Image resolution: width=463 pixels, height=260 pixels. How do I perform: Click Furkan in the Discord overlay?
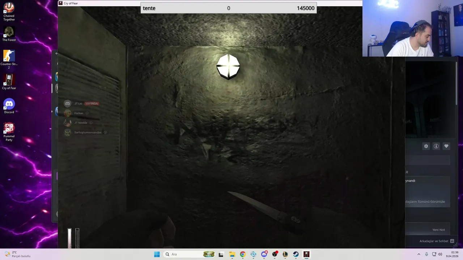click(78, 113)
